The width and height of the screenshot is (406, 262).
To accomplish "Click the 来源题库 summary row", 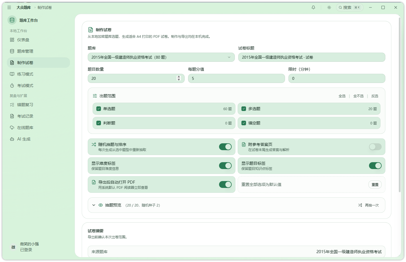I will coord(237,252).
